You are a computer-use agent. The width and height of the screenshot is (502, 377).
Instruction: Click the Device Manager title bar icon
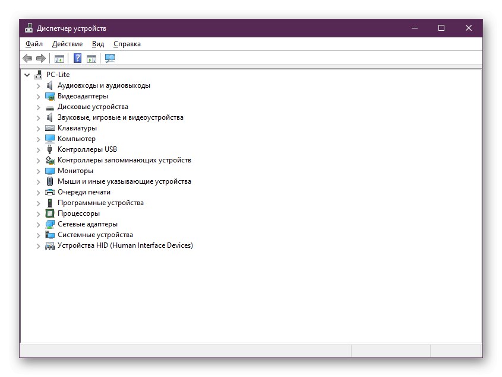tap(29, 28)
